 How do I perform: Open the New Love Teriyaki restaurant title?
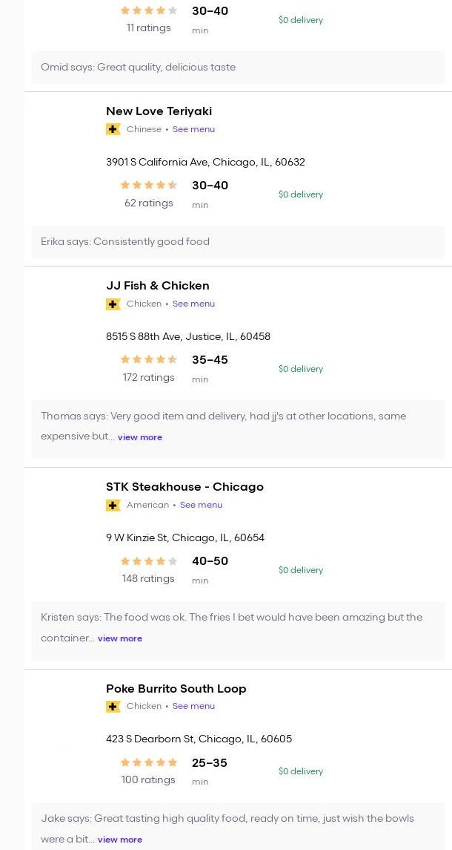(x=159, y=111)
